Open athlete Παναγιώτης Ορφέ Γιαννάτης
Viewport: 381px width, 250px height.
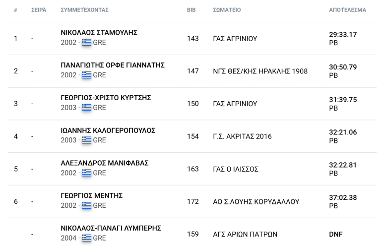(x=113, y=65)
